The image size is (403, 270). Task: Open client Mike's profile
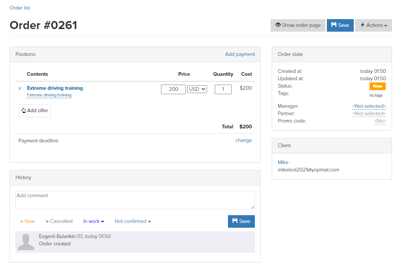tap(283, 163)
